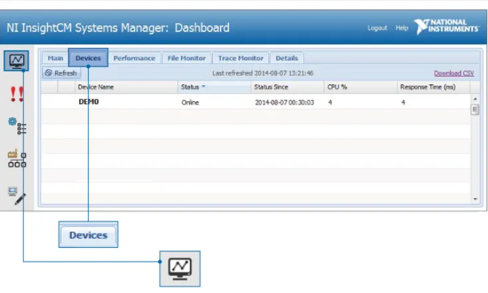The width and height of the screenshot is (488, 293).
Task: Open the alarms red exclamation icon
Action: tap(17, 94)
